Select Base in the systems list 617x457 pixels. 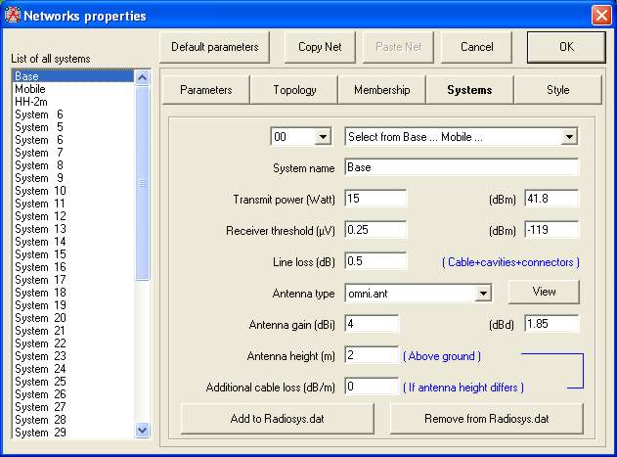click(x=73, y=76)
